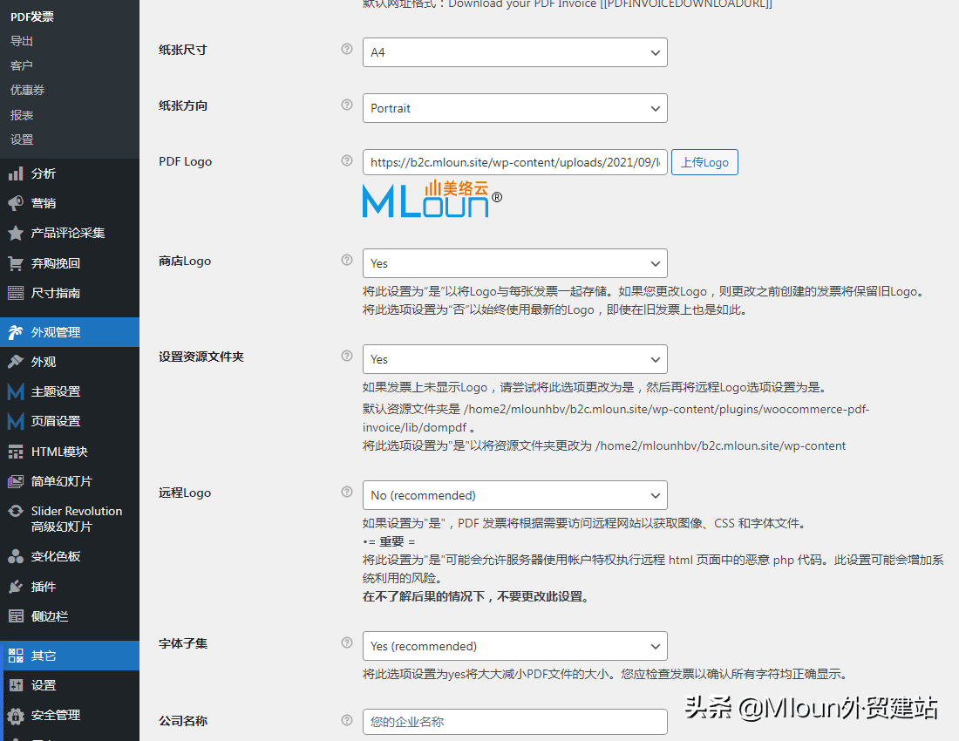This screenshot has width=959, height=741.
Task: Open 产品评论采集 review collection panel
Action: 52,233
